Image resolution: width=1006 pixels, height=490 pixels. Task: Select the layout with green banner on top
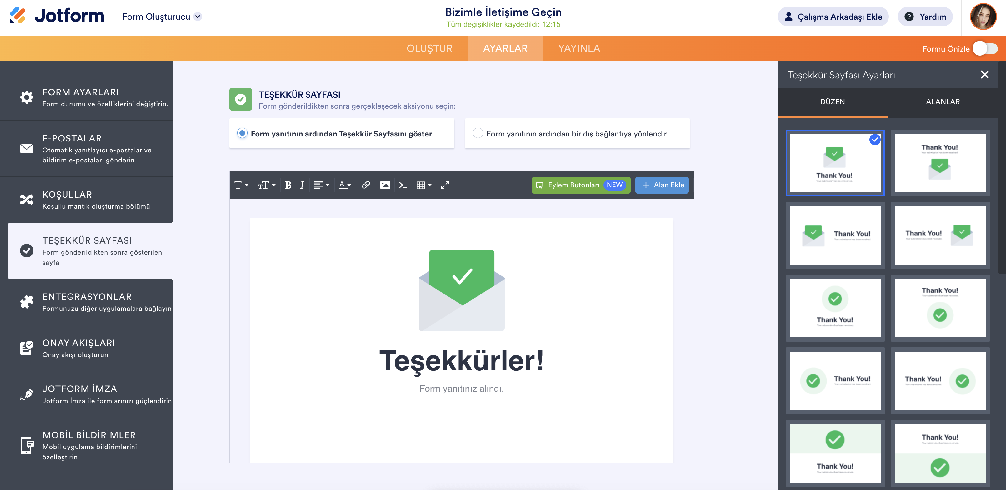pos(835,453)
